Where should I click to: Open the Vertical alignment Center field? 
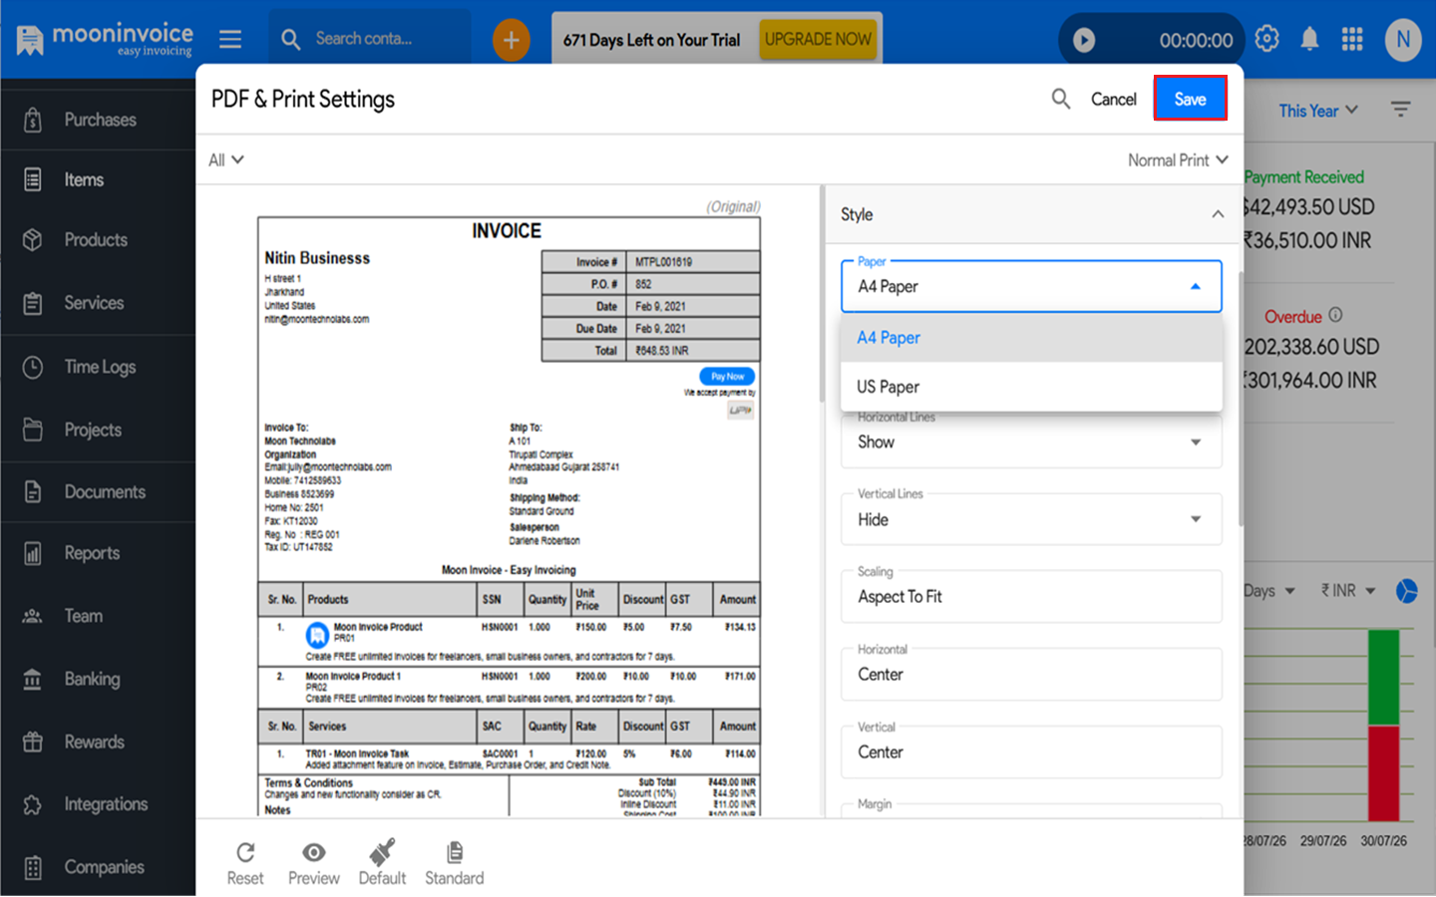coord(1031,751)
